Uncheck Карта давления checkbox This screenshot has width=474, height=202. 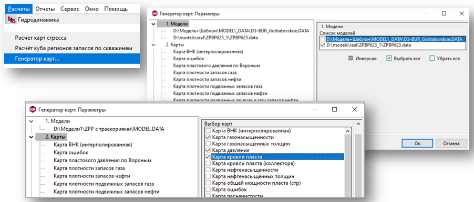pos(208,150)
